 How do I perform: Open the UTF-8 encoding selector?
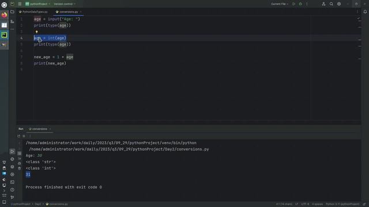pyautogui.click(x=305, y=204)
